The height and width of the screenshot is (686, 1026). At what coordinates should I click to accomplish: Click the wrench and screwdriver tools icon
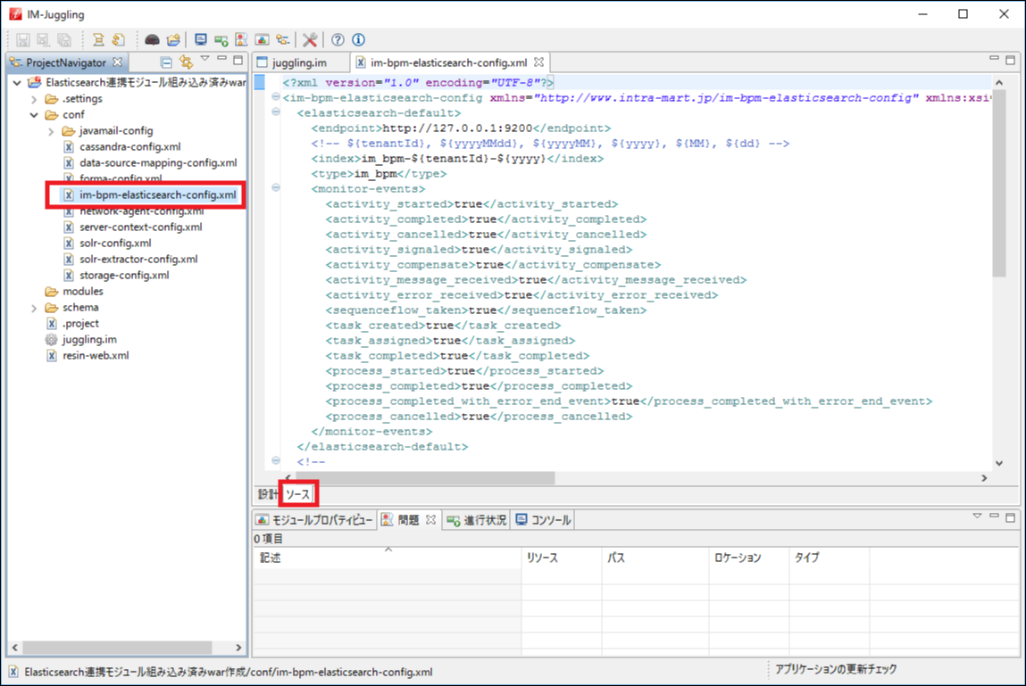310,40
